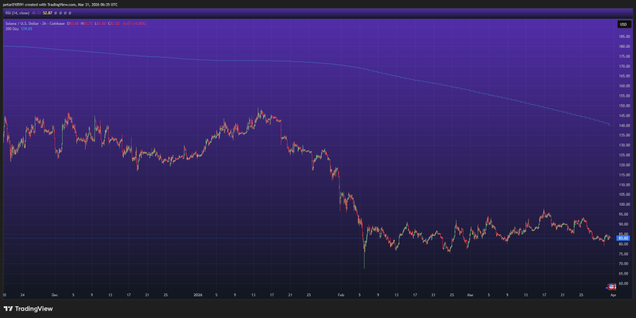Click the TradingView logo
This screenshot has height=318, width=636.
[x=28, y=309]
